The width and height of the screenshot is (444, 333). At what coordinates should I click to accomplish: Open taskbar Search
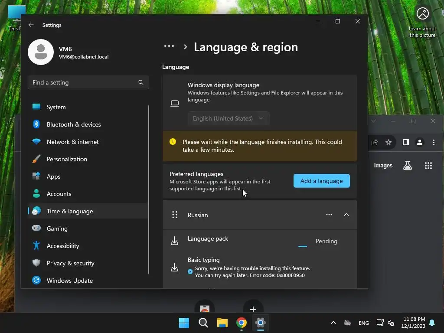click(x=203, y=323)
